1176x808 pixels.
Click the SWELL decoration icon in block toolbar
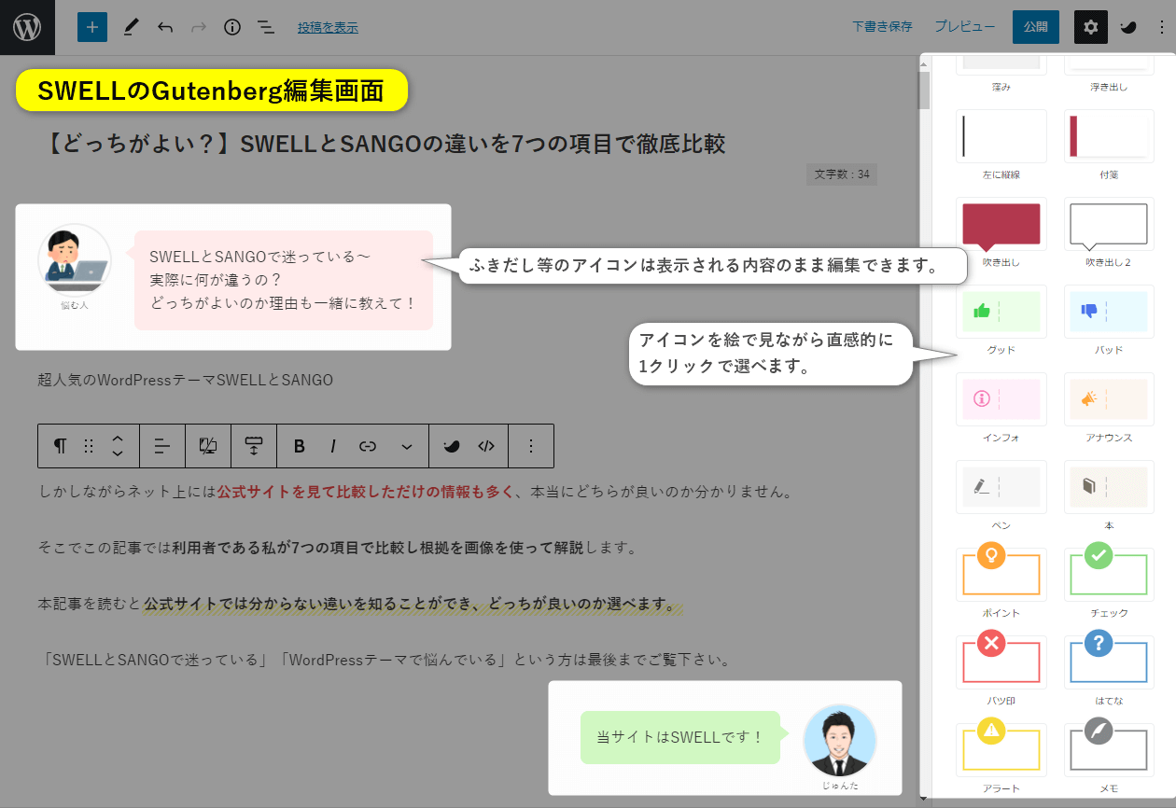[x=452, y=446]
